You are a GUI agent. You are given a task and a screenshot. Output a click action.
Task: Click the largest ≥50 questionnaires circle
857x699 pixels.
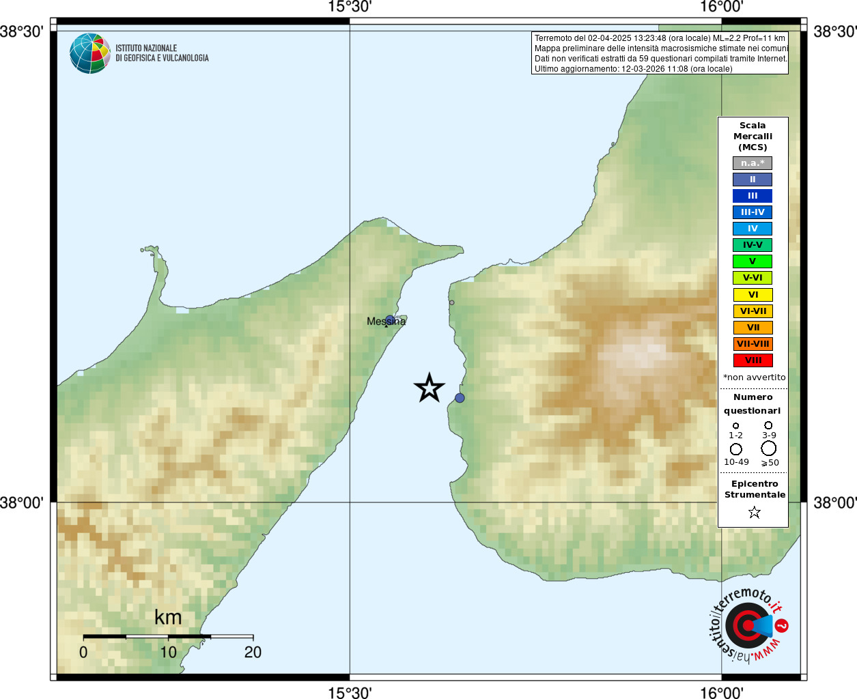point(769,448)
